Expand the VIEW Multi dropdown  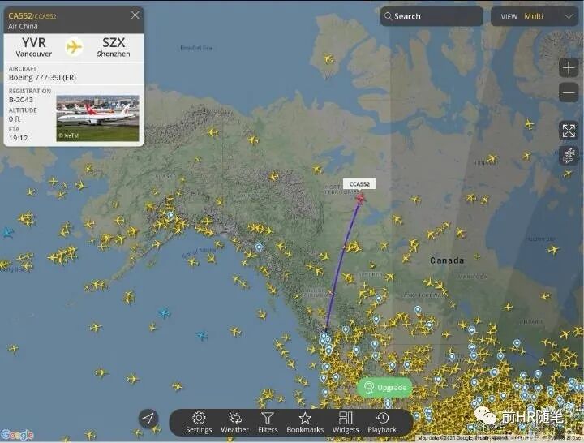[x=535, y=16]
